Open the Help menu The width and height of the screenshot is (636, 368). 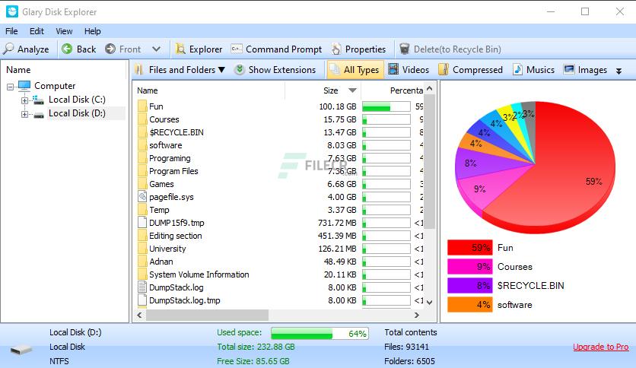click(93, 31)
